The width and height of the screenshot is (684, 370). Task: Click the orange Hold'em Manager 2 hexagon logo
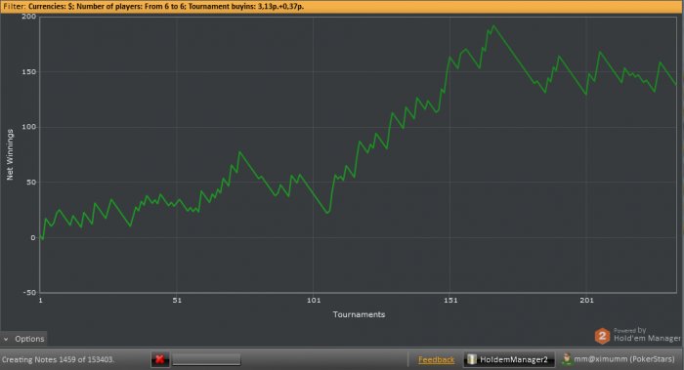click(602, 336)
